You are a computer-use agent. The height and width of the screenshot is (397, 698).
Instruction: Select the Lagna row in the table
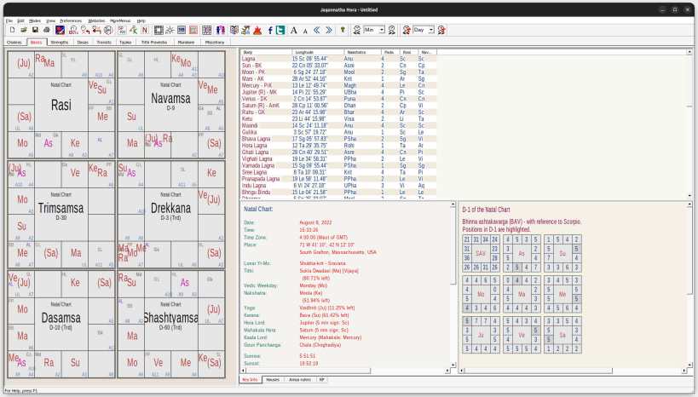click(x=338, y=59)
